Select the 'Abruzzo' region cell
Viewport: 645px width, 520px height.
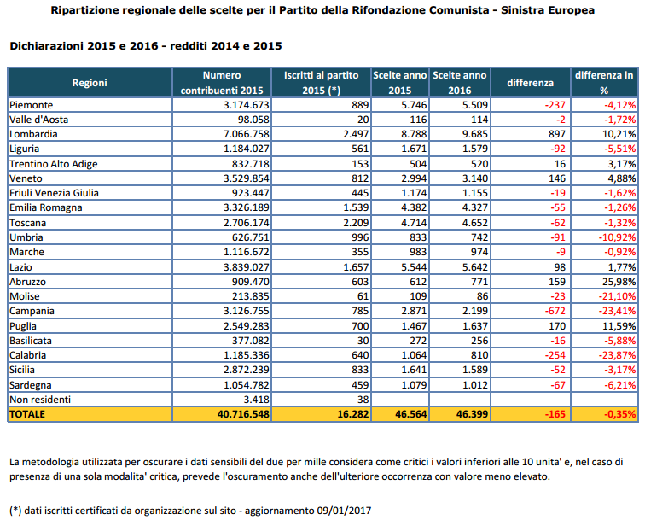pyautogui.click(x=90, y=281)
